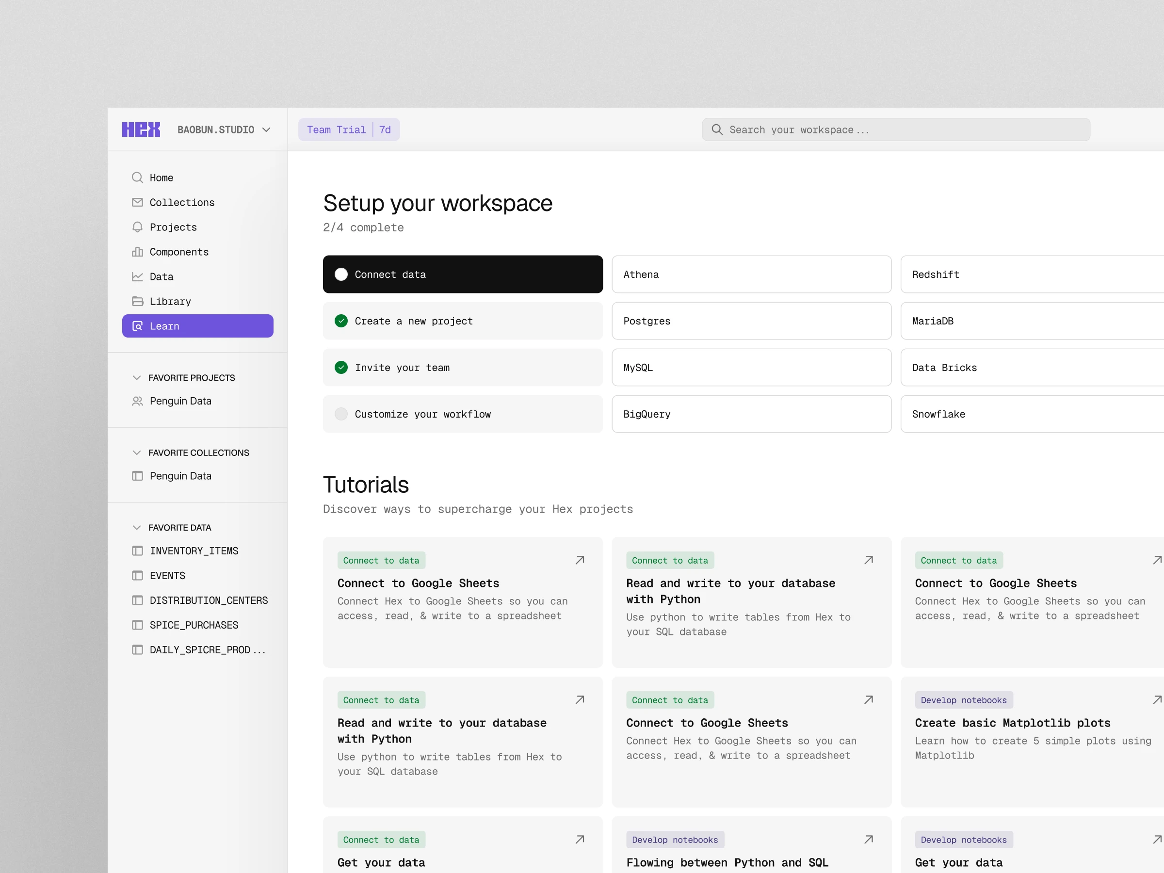Select the Invite your team step
Viewport: 1164px width, 873px height.
pos(463,367)
